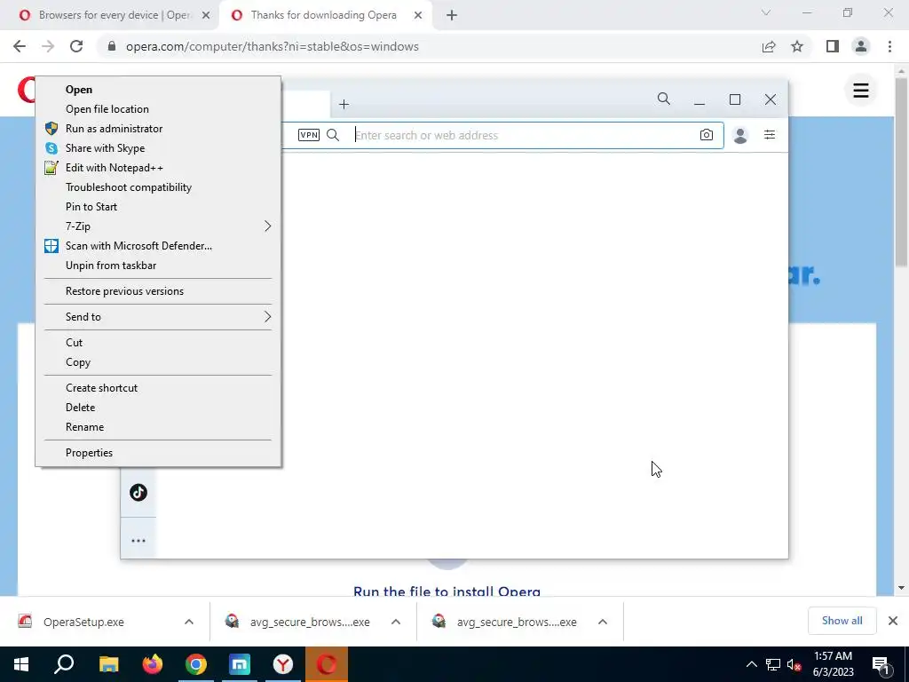Choose Create shortcut
Viewport: 909px width, 682px height.
158,388
